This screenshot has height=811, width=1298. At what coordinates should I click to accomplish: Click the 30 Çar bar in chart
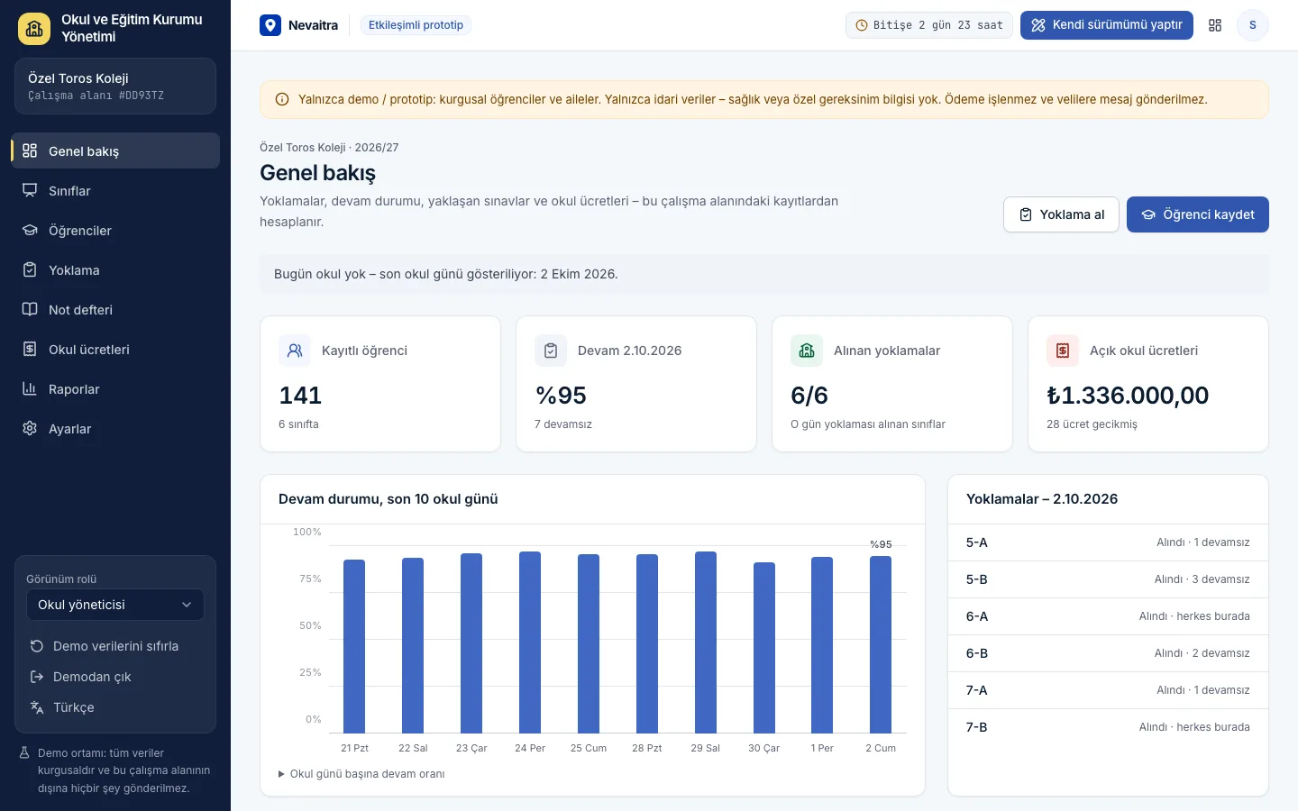pyautogui.click(x=764, y=648)
